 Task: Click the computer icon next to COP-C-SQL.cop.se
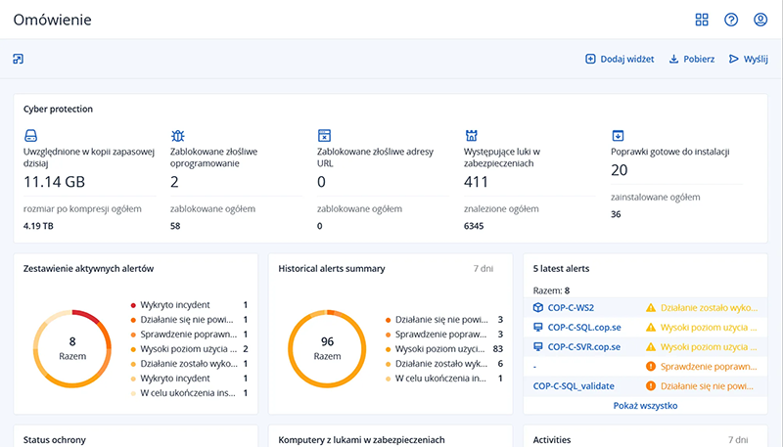coord(537,328)
